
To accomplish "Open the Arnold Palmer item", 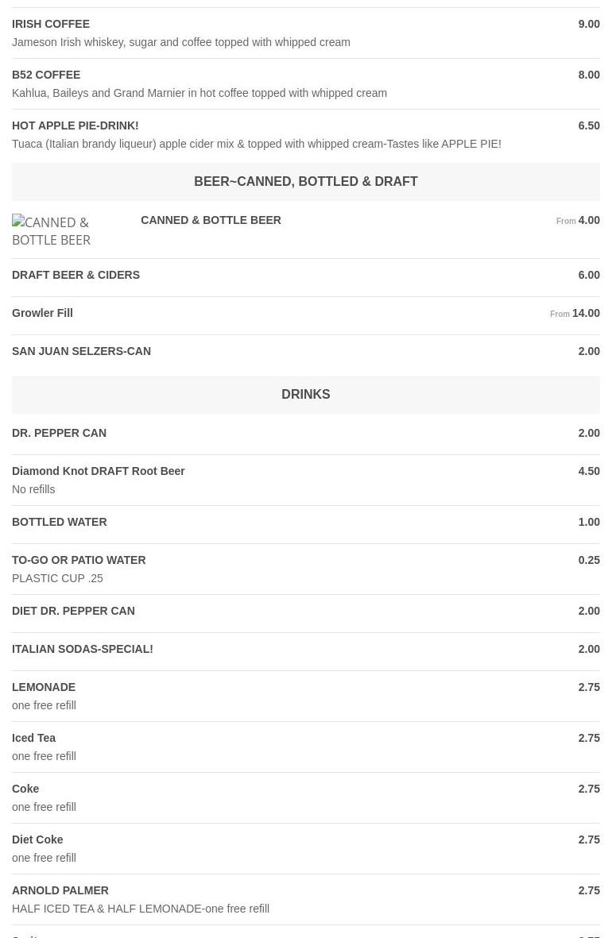I will coord(60,890).
